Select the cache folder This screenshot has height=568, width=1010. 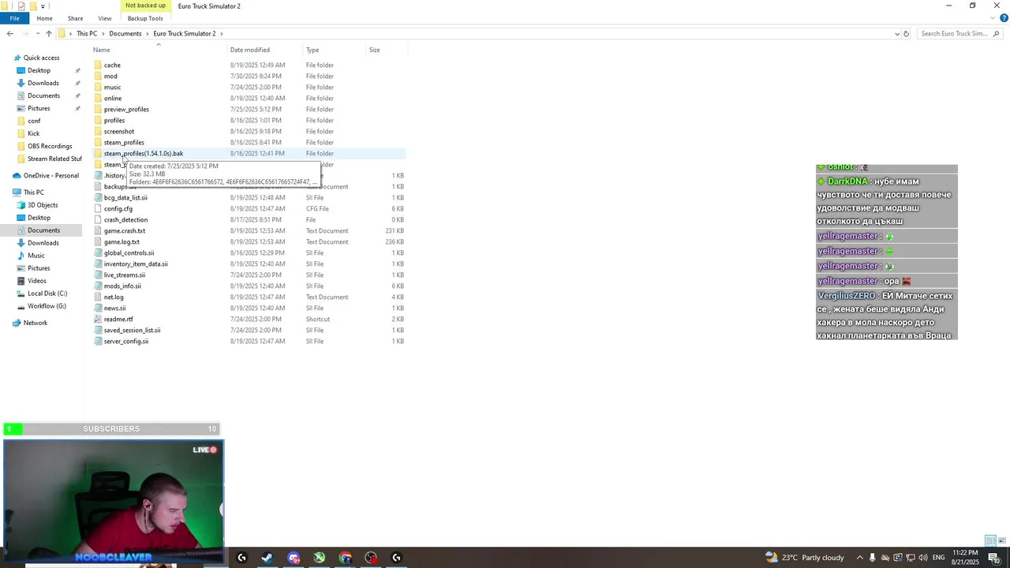[112, 65]
